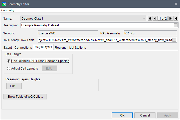The image size is (180, 120).
Task: Click the Apply button
Action: tap(168, 115)
